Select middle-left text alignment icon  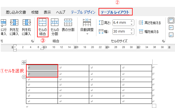click(171, 28)
